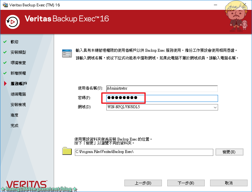Viewport: 252px width, 192px height.
Task: Minimize the installer window
Action: click(x=216, y=5)
